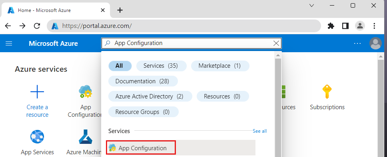Click into the portal search field
This screenshot has width=387, height=157.
pos(191,43)
